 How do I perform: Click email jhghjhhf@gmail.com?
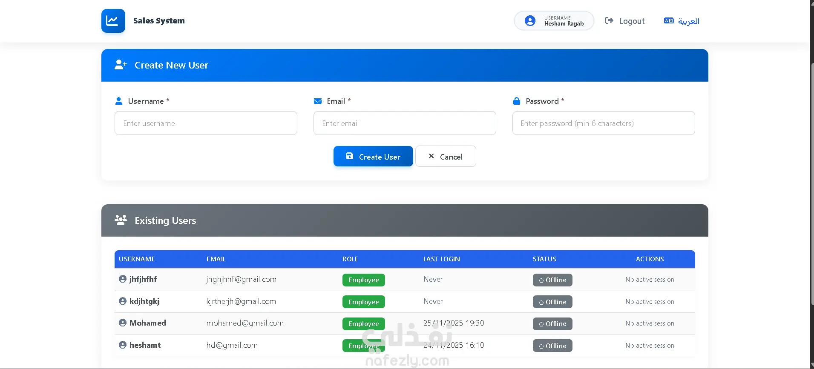(242, 279)
